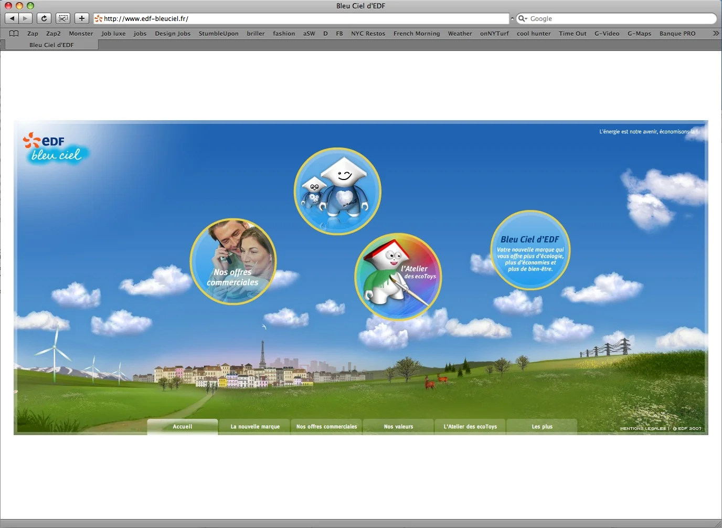Click the Web Clip scissors toolbar button
Screen dimensions: 722x528
(x=63, y=18)
